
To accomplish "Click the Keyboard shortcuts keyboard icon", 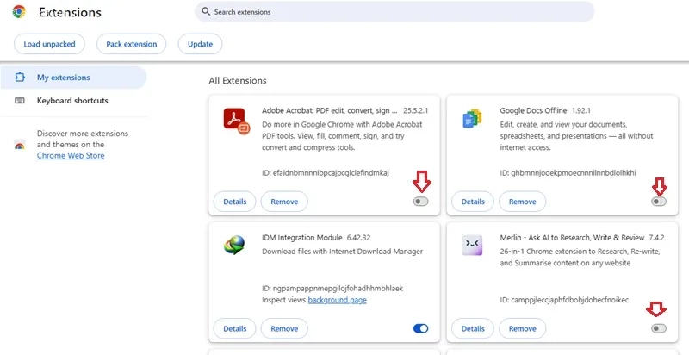I will point(20,101).
